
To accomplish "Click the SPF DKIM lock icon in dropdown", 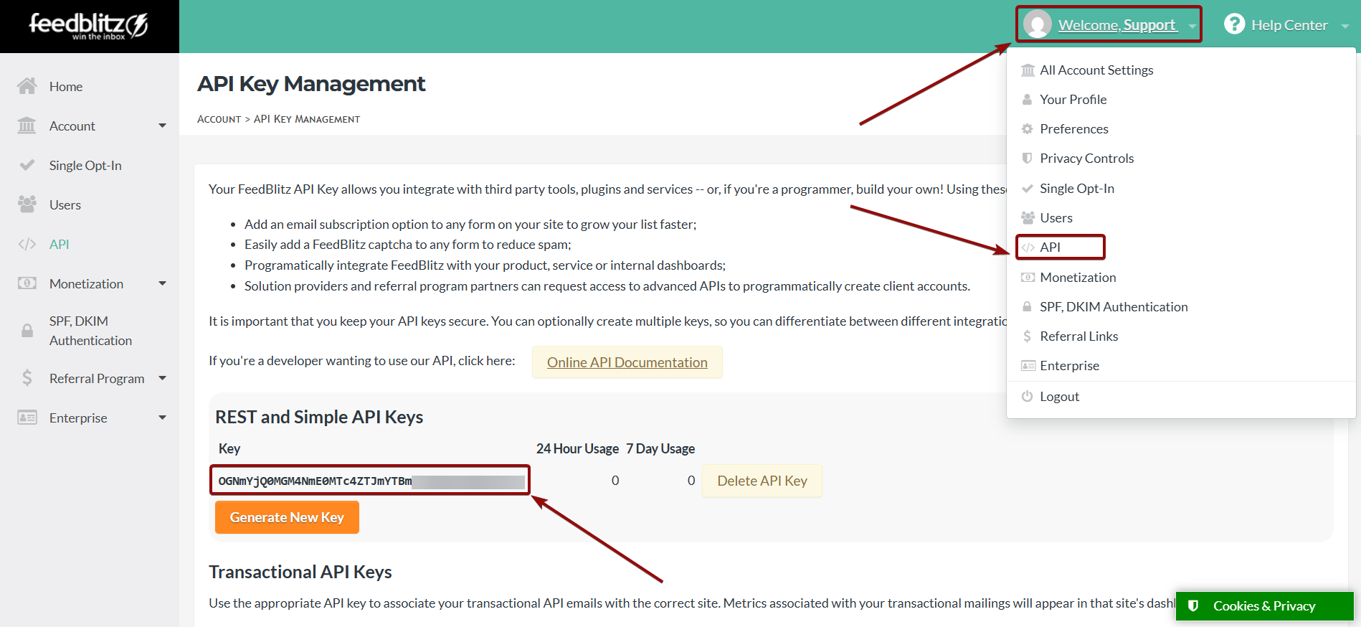I will click(1028, 306).
